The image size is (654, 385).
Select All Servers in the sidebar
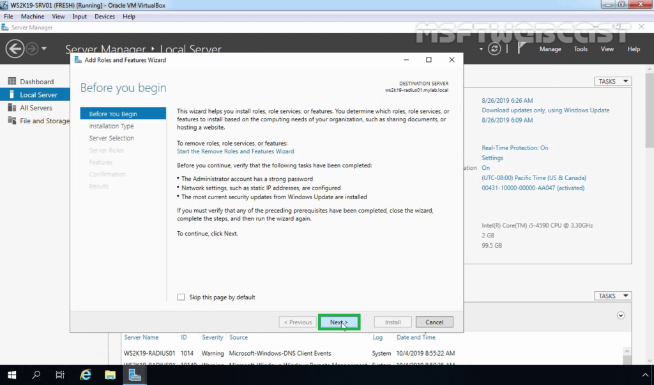click(x=35, y=108)
